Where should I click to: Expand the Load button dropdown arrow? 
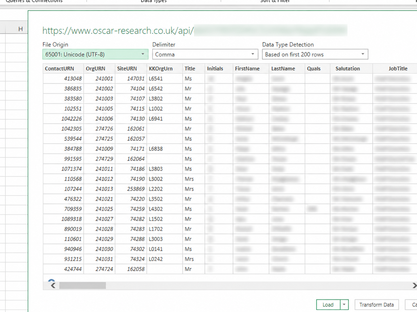344,305
